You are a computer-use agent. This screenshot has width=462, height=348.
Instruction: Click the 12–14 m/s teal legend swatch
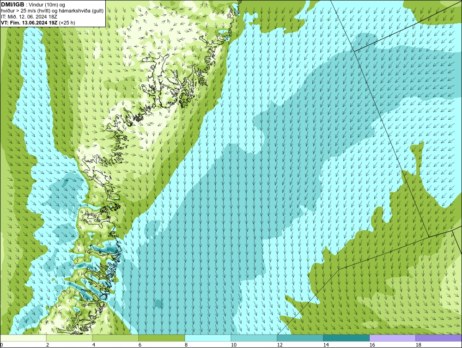pyautogui.click(x=300, y=338)
